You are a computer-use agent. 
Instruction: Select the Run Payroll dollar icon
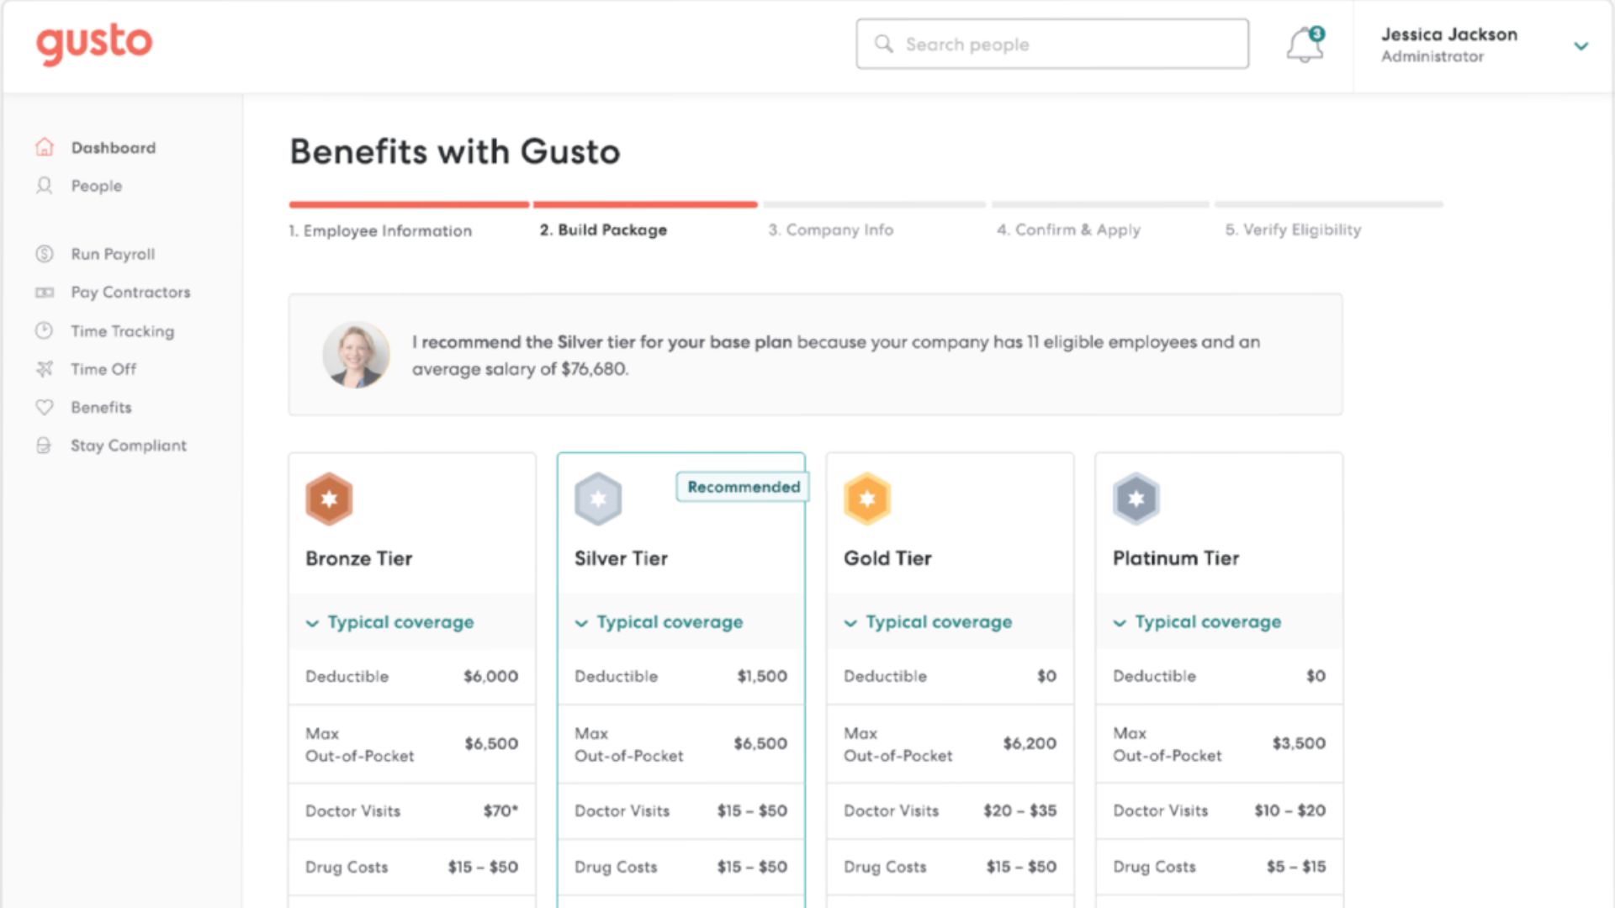[45, 254]
